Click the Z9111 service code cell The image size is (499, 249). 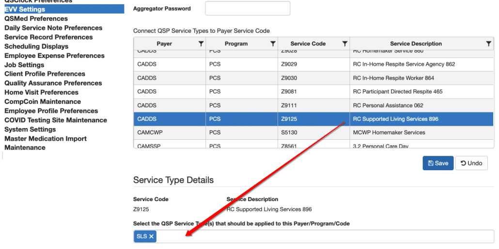pyautogui.click(x=313, y=105)
